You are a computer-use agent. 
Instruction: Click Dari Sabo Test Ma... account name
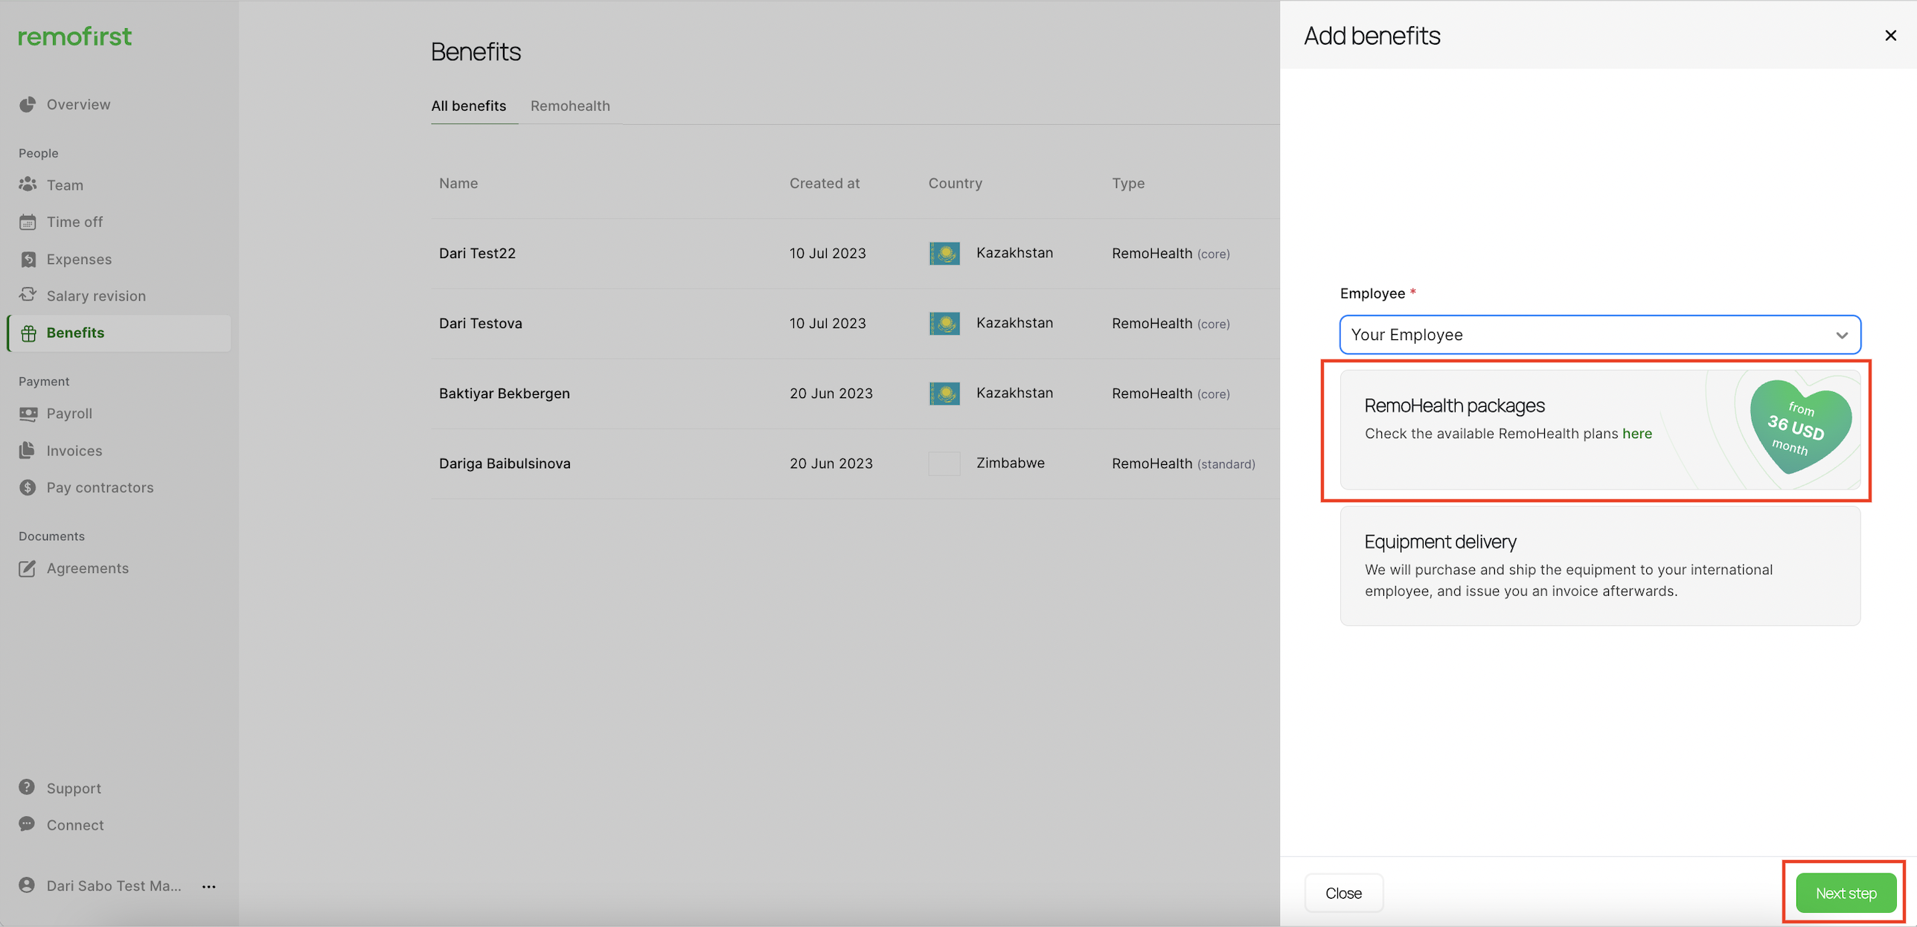[114, 886]
